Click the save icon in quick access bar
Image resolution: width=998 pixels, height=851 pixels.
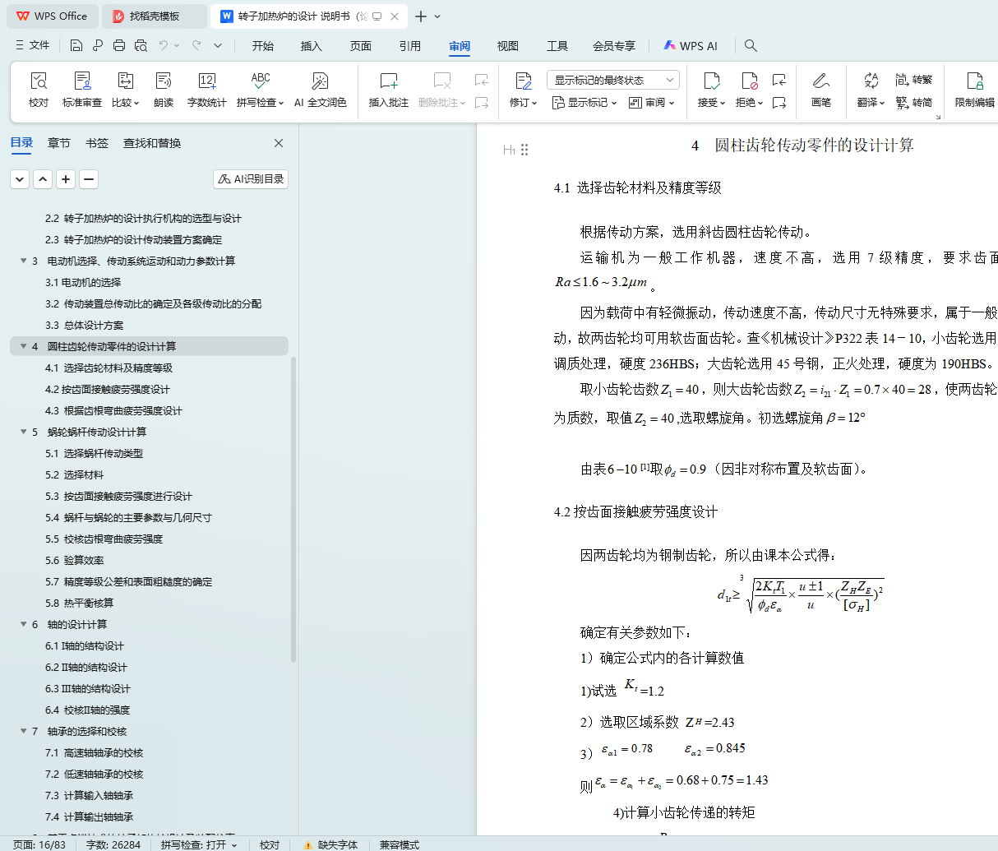point(76,46)
